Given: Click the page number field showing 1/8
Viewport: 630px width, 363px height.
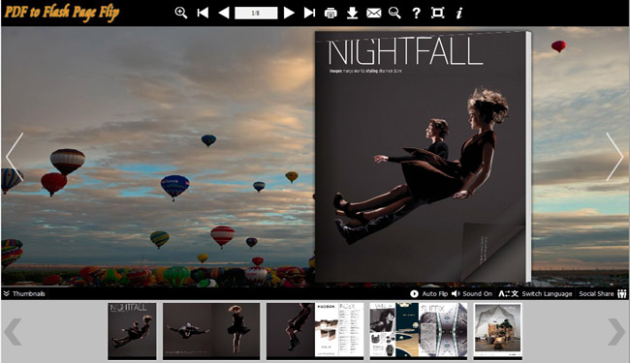Looking at the screenshot, I should (256, 13).
